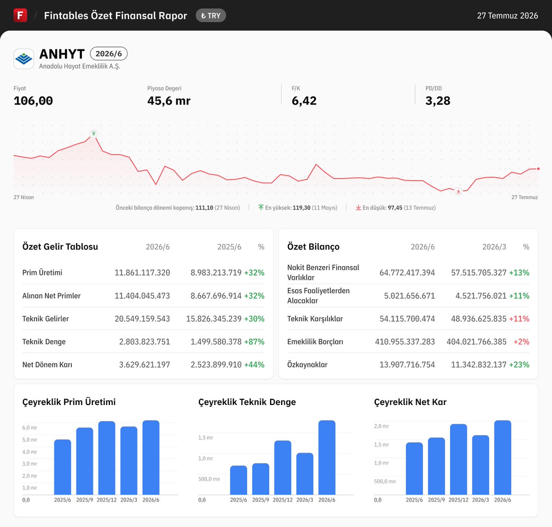Click the Özet Bilanço heading
This screenshot has width=552, height=527.
(x=313, y=247)
